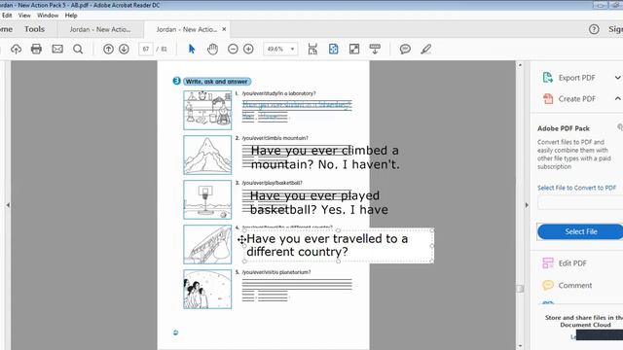Go to previous page arrow
The width and height of the screenshot is (623, 350).
108,49
